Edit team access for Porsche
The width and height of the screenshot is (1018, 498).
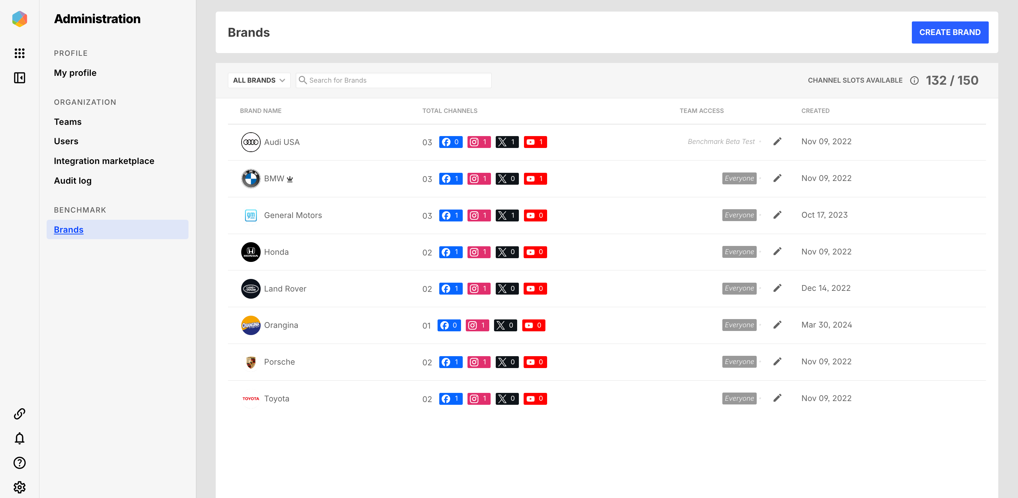[x=777, y=362]
